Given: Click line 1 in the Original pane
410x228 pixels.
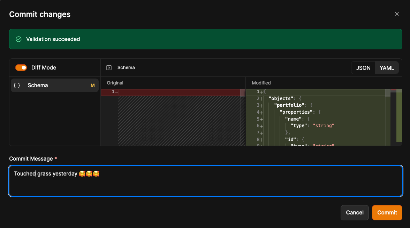Looking at the screenshot, I should (x=174, y=92).
